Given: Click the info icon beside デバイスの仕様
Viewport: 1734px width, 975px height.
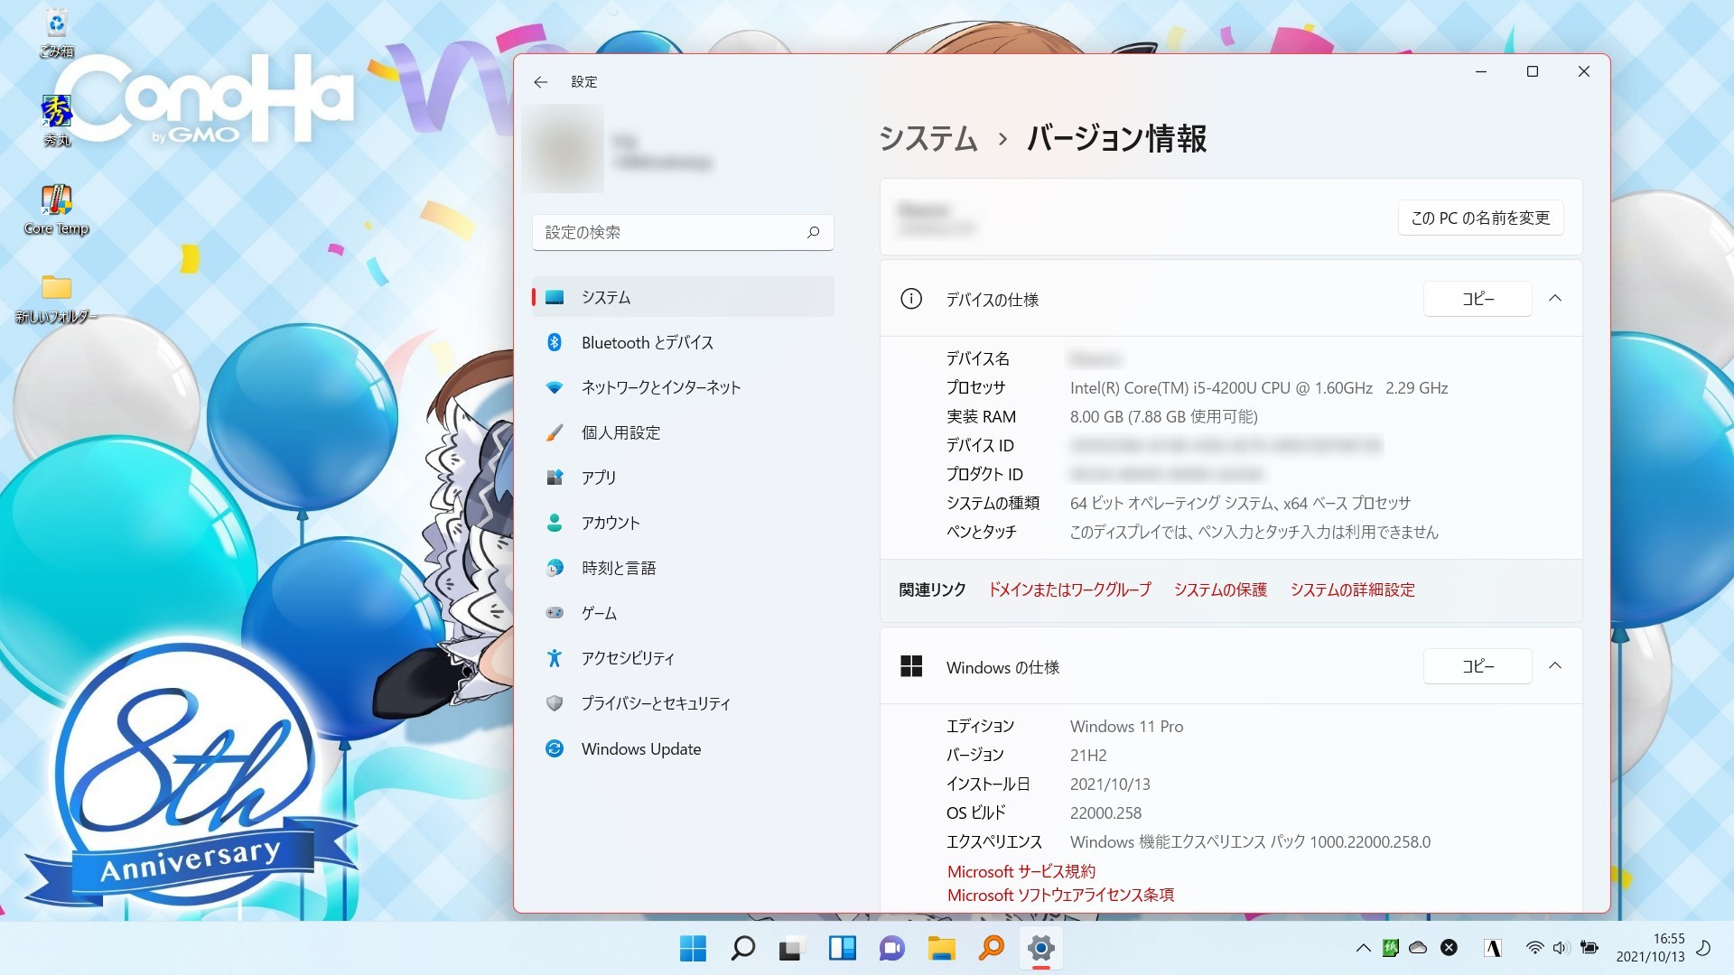Looking at the screenshot, I should pyautogui.click(x=911, y=299).
